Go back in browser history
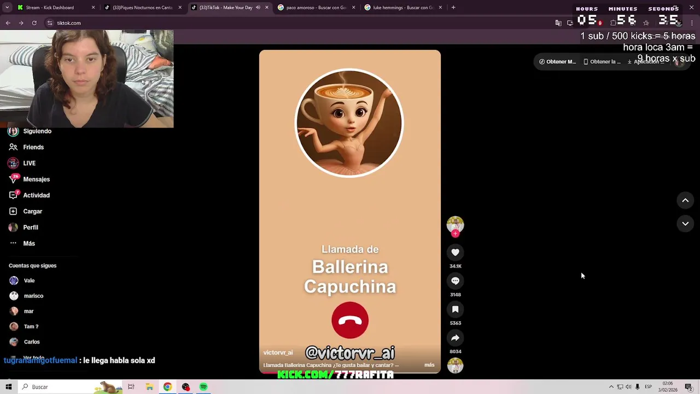This screenshot has width=700, height=394. pyautogui.click(x=8, y=23)
